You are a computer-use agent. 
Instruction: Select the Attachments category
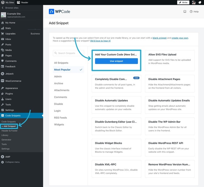pyautogui.click(x=62, y=90)
